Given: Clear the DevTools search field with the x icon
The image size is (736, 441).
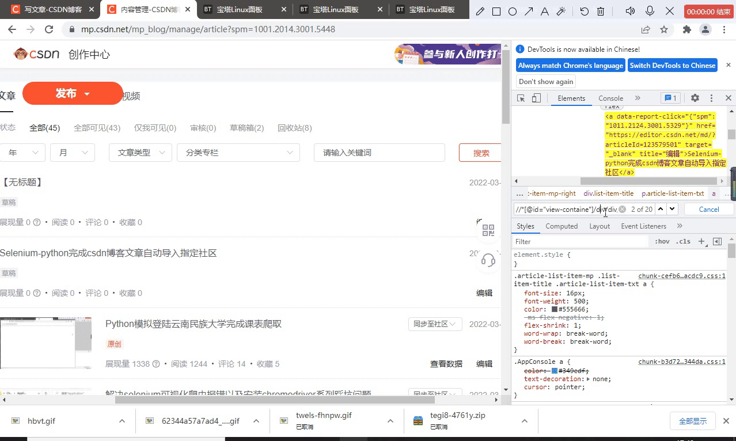Looking at the screenshot, I should (622, 210).
